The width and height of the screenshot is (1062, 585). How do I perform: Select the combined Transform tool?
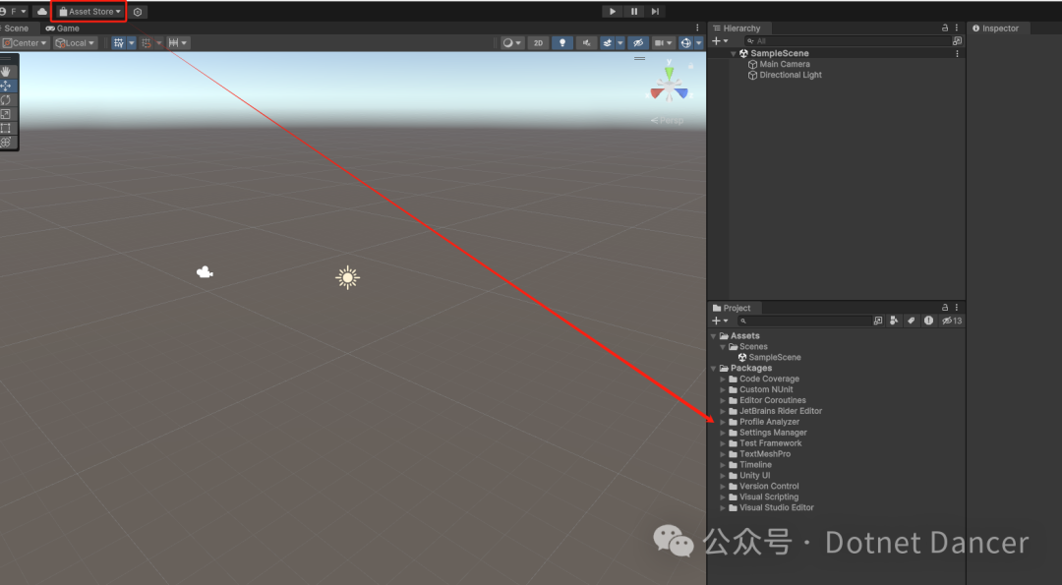[x=6, y=143]
